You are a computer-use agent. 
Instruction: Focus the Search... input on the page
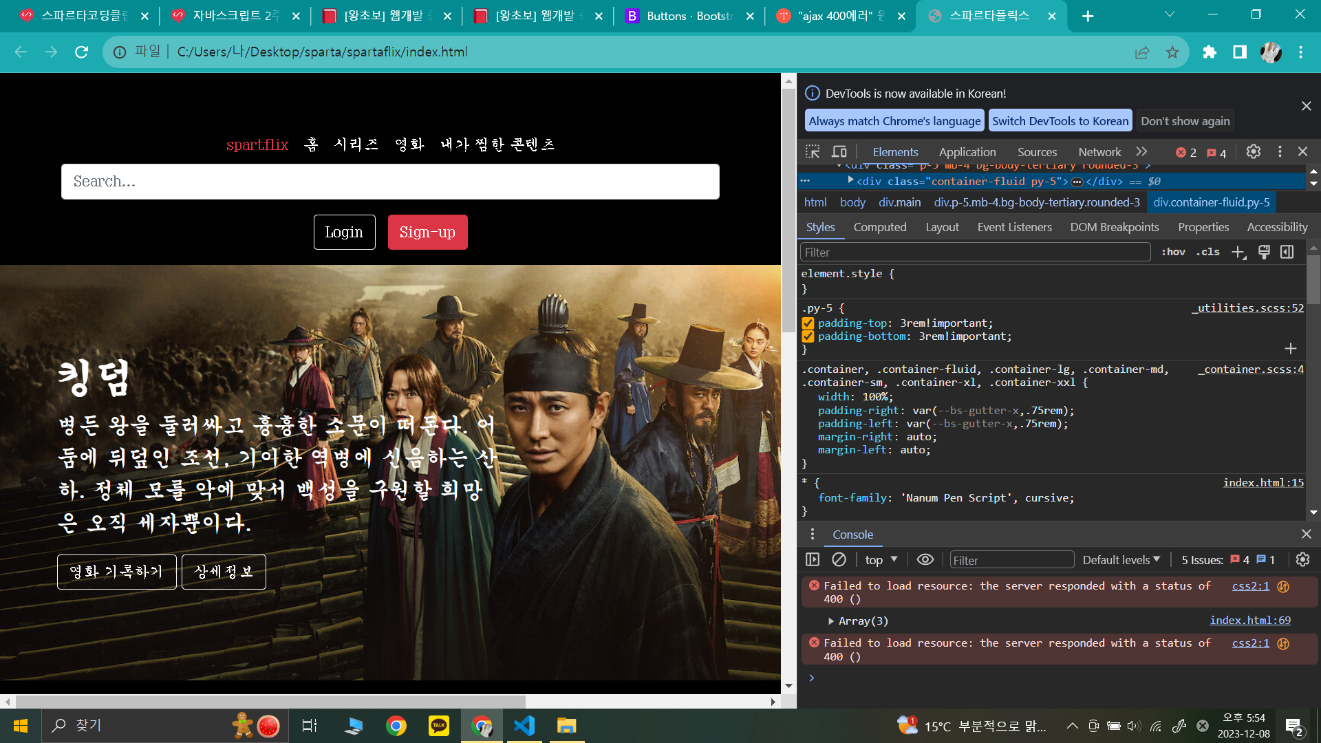(390, 182)
